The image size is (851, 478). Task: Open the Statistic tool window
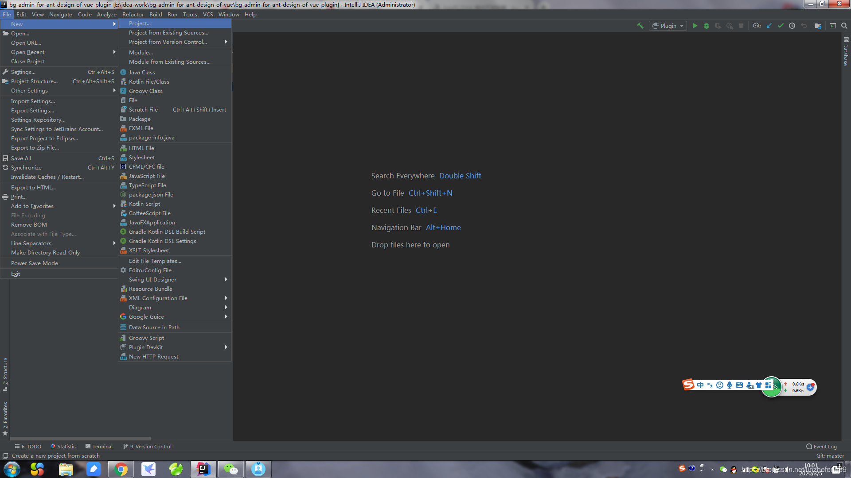(63, 447)
